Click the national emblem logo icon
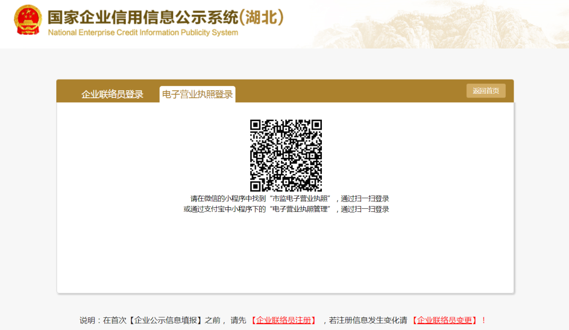Screen dimensions: 569x330 28,20
